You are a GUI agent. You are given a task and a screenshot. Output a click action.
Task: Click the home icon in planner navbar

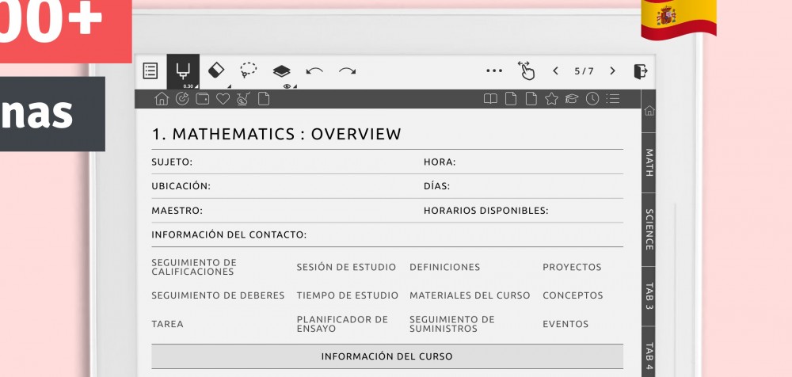(162, 99)
